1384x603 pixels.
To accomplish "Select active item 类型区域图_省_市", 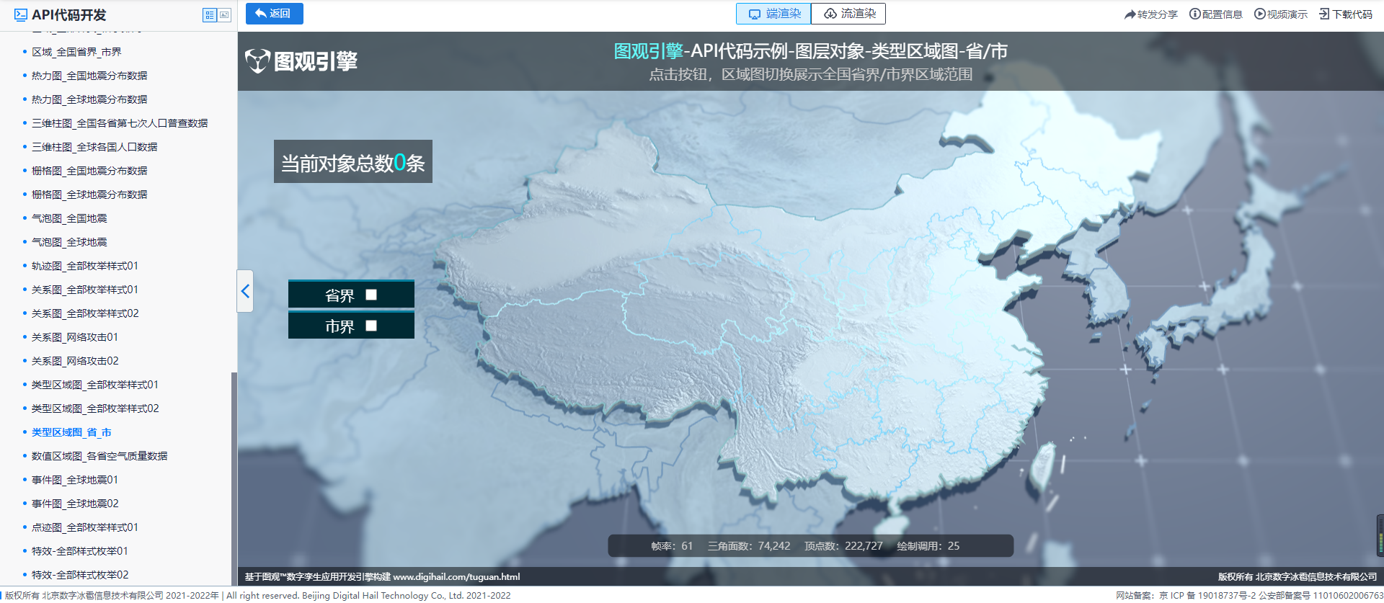I will pyautogui.click(x=71, y=432).
